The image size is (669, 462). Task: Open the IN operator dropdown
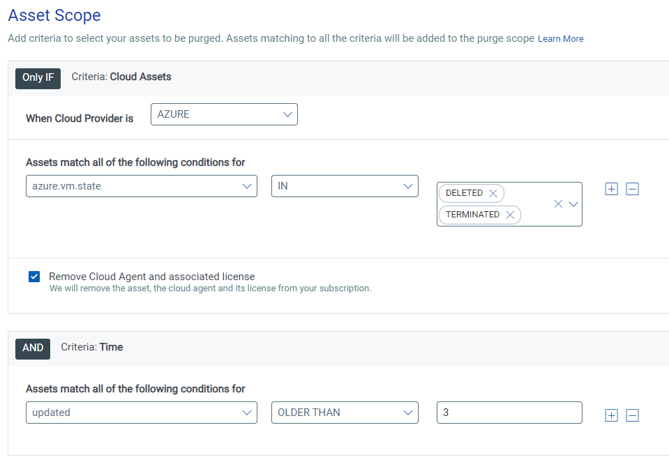click(345, 186)
